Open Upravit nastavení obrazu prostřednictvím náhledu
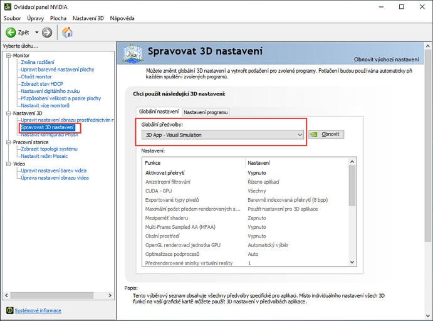 tap(67, 120)
